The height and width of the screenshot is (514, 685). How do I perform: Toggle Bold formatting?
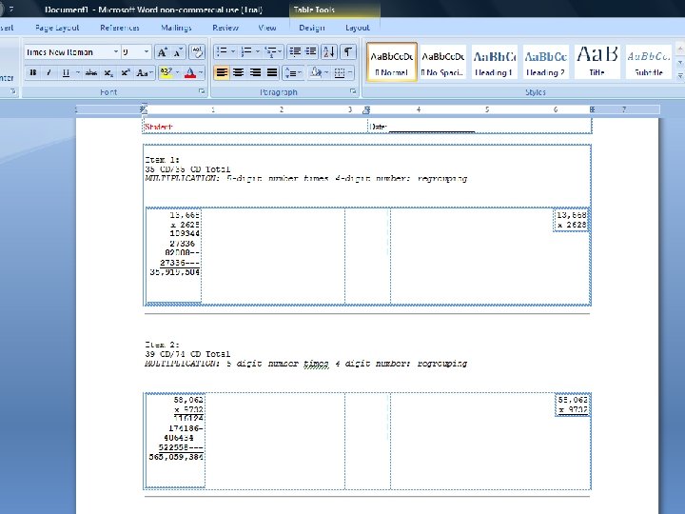pyautogui.click(x=33, y=72)
